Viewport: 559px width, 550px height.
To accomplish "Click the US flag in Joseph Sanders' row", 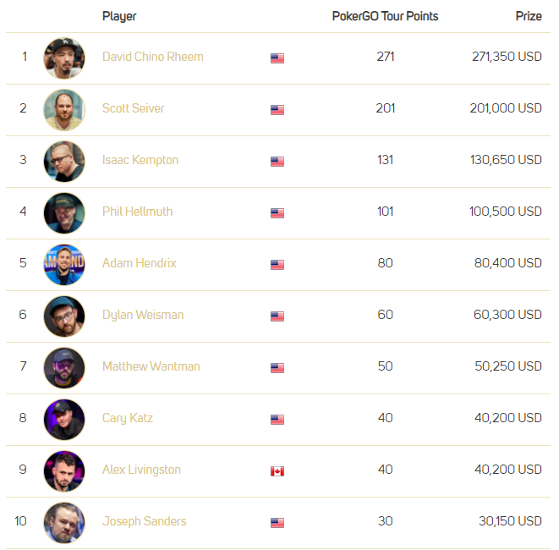I will pyautogui.click(x=277, y=522).
